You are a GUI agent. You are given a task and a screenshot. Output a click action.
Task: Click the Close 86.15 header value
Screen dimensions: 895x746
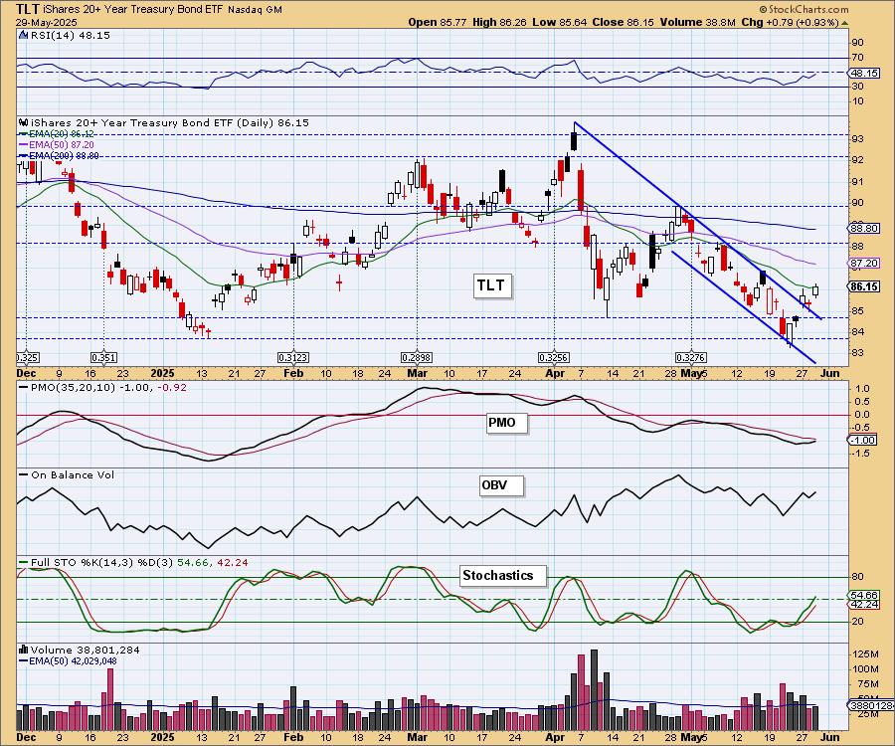click(624, 22)
